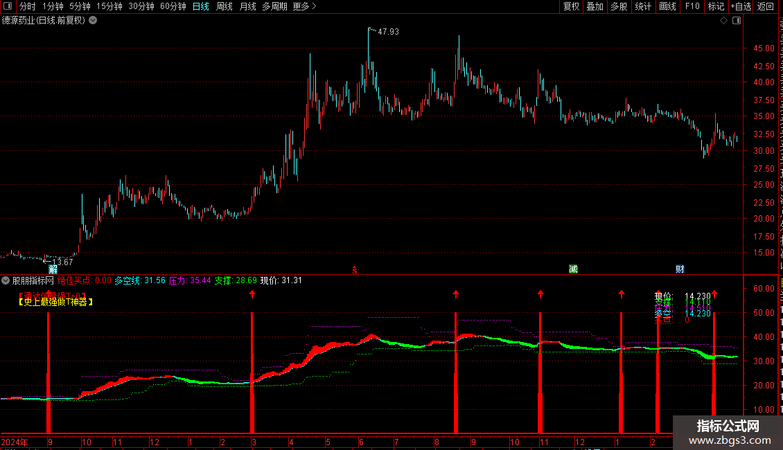Image resolution: width=783 pixels, height=450 pixels.
Task: Click the 叠加 overlay button
Action: [x=595, y=6]
